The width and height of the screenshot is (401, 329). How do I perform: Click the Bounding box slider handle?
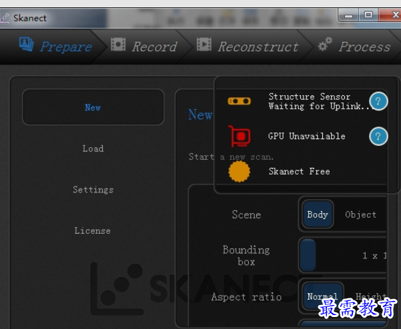(x=308, y=255)
